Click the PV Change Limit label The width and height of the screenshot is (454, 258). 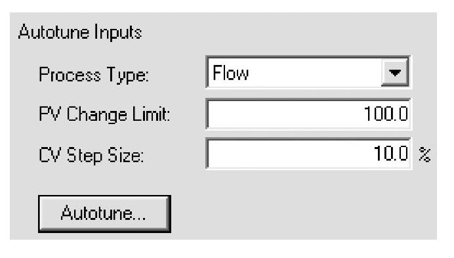[104, 114]
